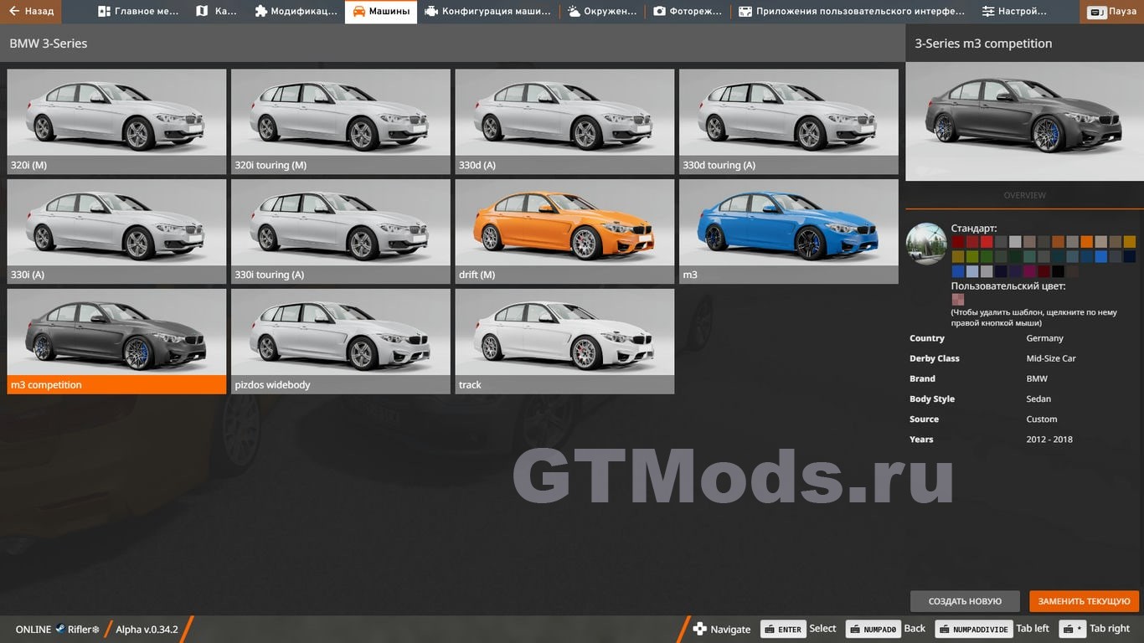Choose the pink custom color swatch
Viewport: 1144px width, 643px height.
point(958,300)
